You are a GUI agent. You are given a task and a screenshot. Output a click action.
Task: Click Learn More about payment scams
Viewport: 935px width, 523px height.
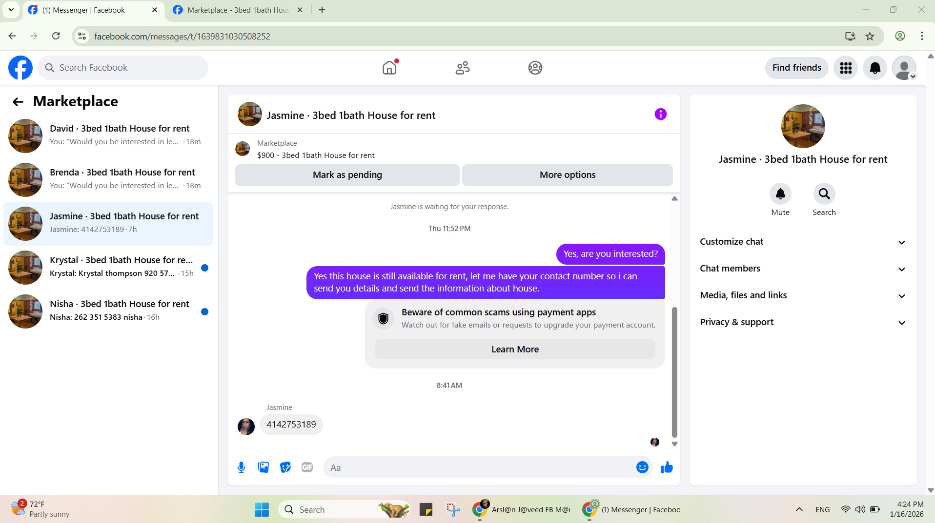(x=515, y=349)
